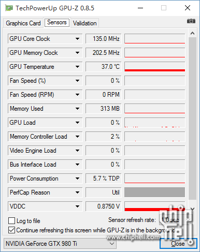The height and width of the screenshot is (252, 200).
Task: Uncheck Continue refreshing in background option
Action: coord(11,230)
